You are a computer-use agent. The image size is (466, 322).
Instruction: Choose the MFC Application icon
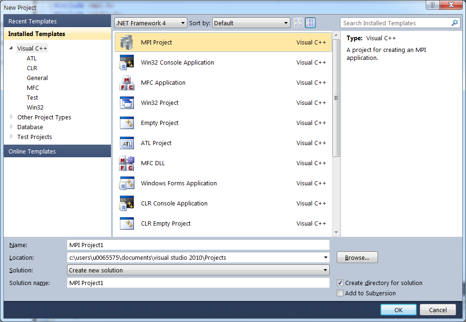(126, 83)
